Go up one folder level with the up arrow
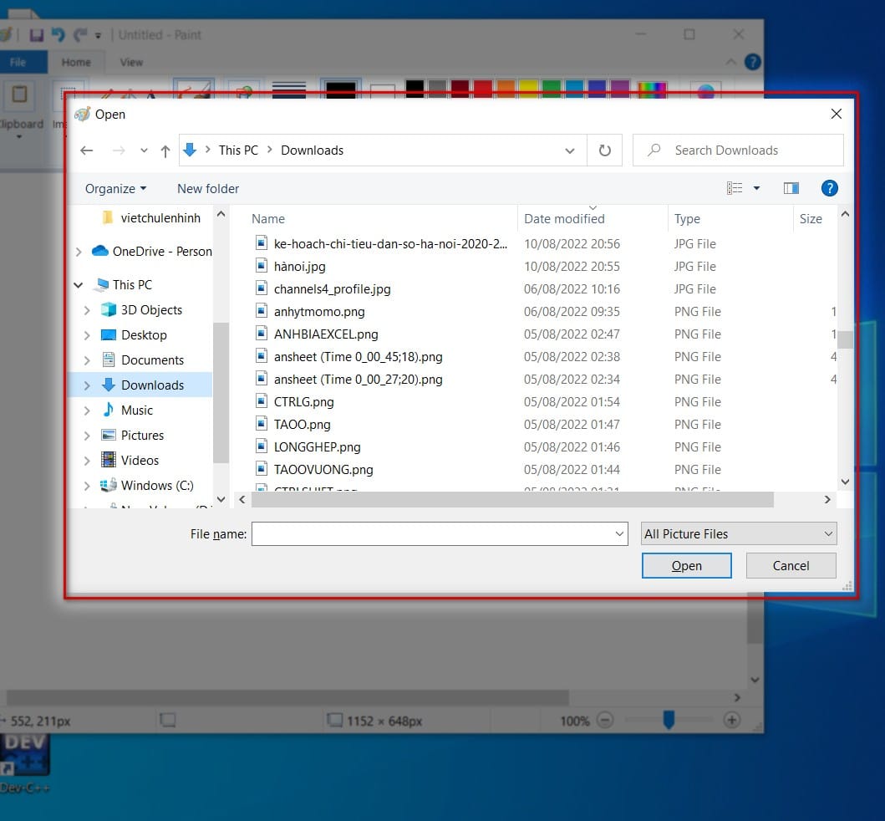Image resolution: width=885 pixels, height=821 pixels. (165, 150)
